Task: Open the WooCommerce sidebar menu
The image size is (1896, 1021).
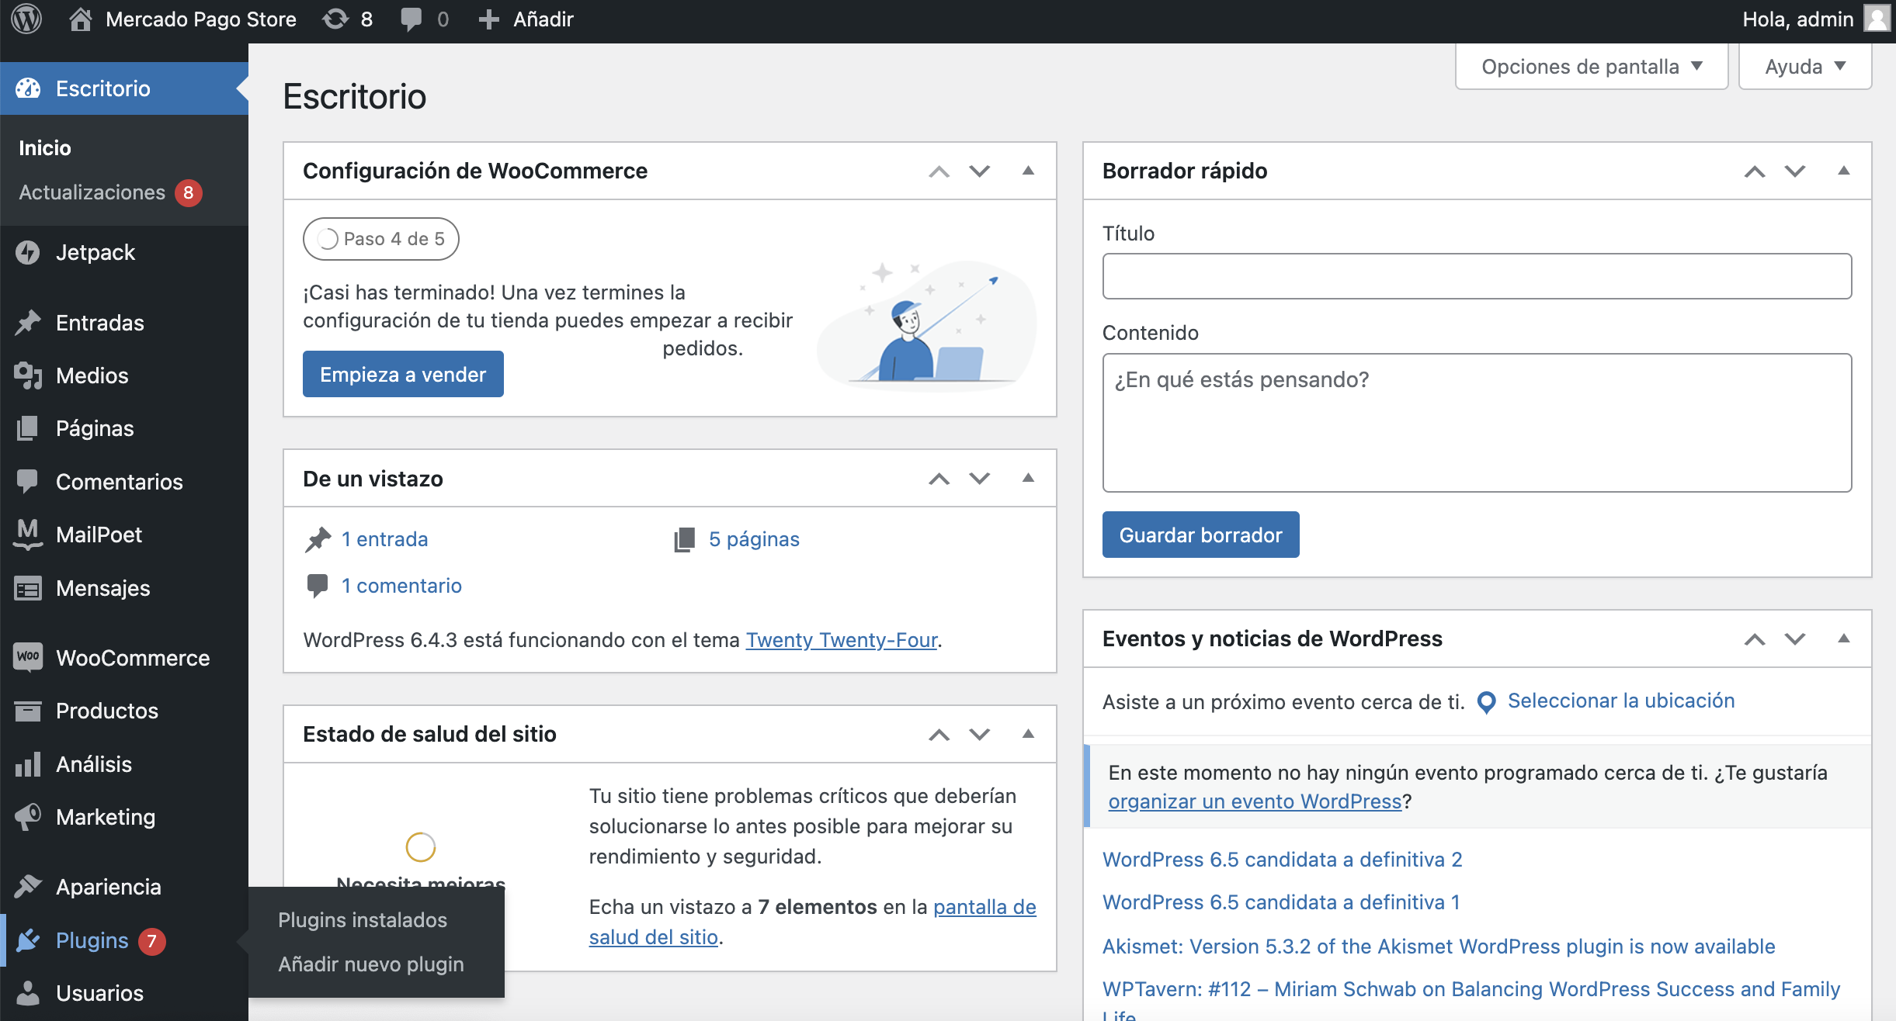Action: point(124,658)
